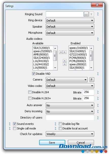Move selected codec to Available with the left arrow
The width and height of the screenshot is (109, 154).
(61, 52)
